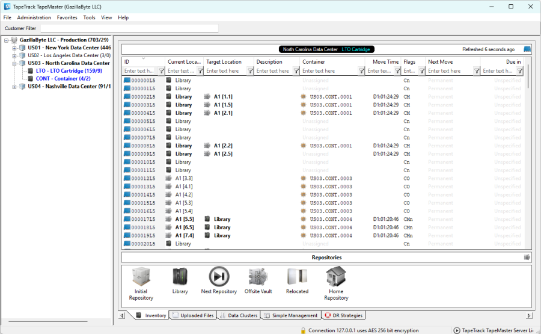Click the US03.CONT.0004 cell in row 000018L5

[331, 227]
